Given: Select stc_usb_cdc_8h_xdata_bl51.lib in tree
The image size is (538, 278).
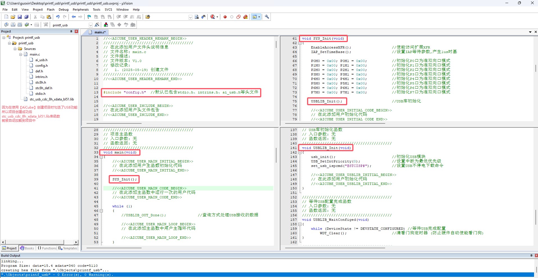Looking at the screenshot, I should tap(52, 99).
